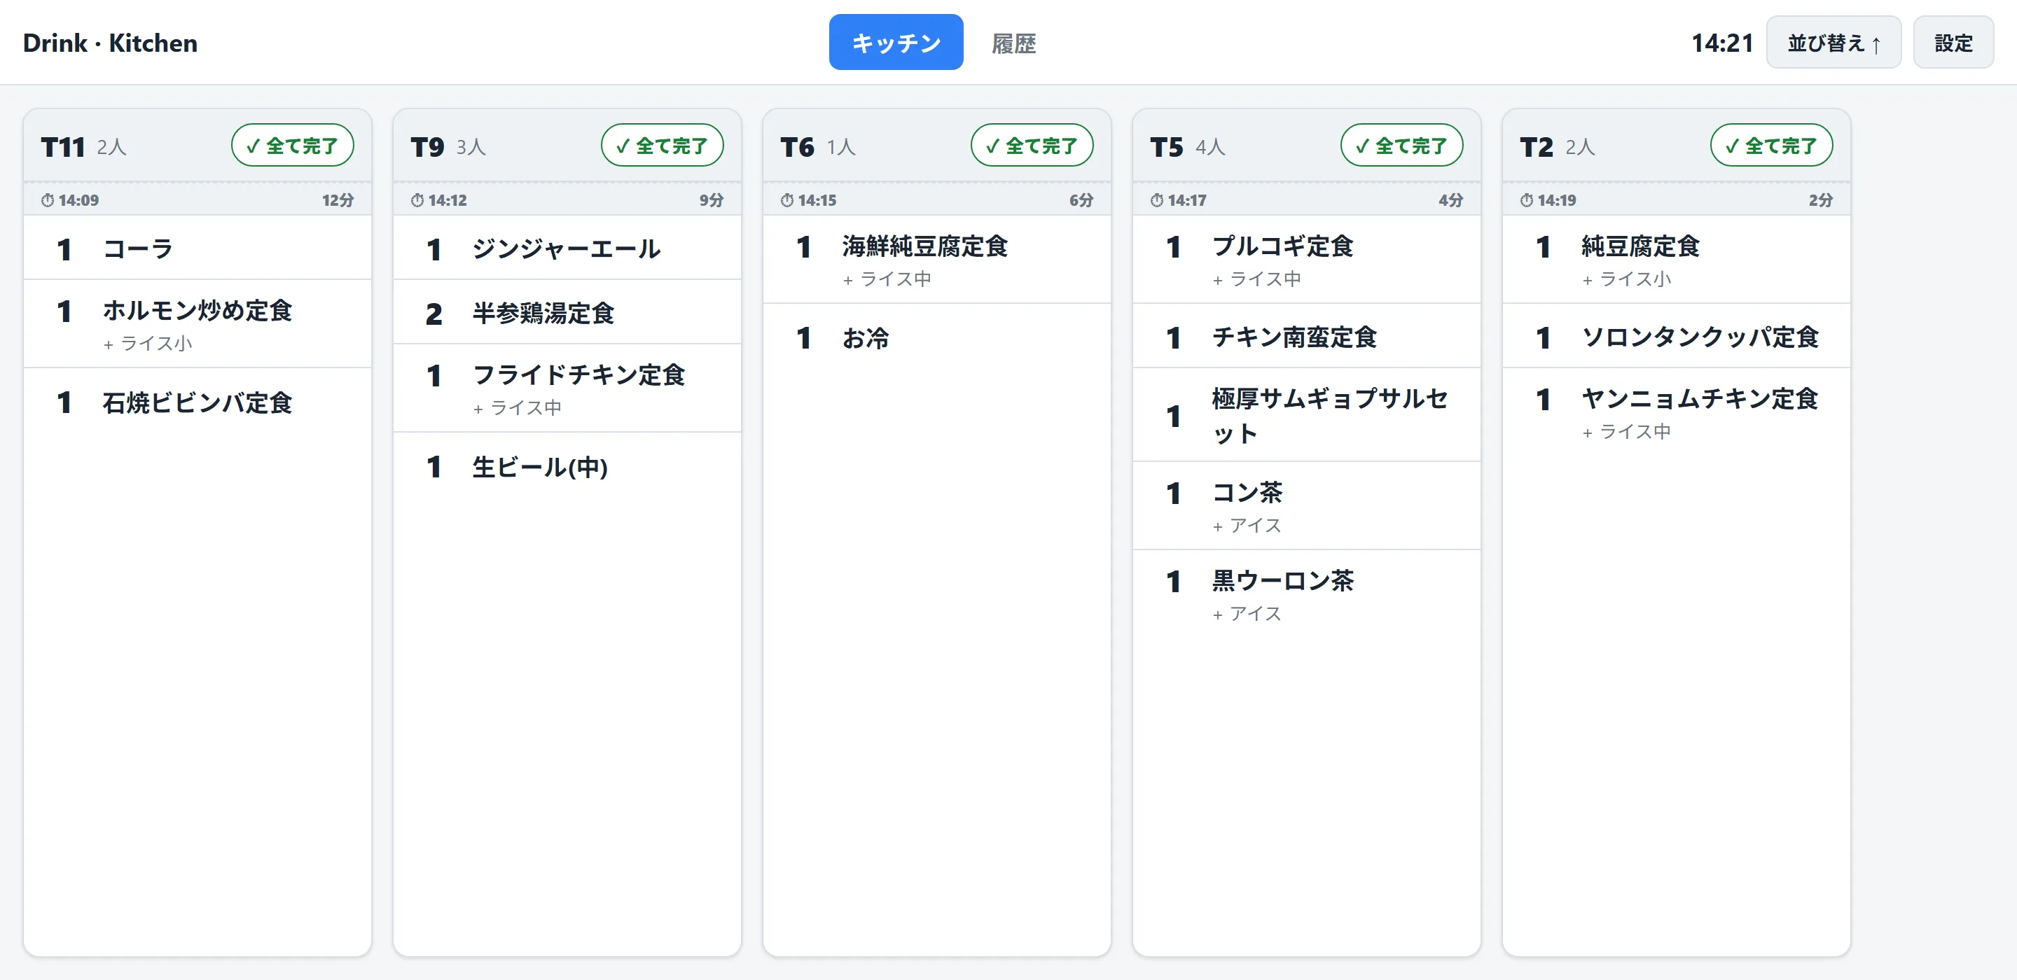Tap 純豆腐定食 in table T2

(1677, 260)
